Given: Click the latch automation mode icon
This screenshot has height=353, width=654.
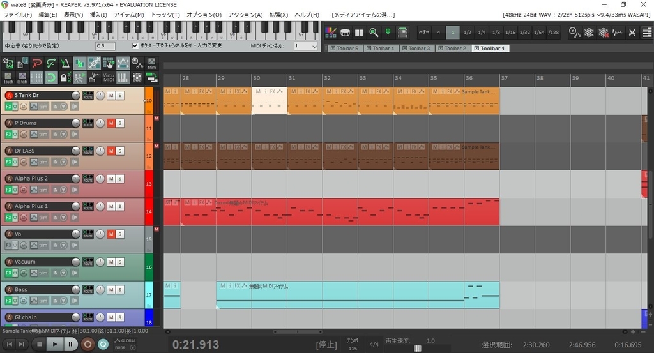Looking at the screenshot, I should (22, 77).
